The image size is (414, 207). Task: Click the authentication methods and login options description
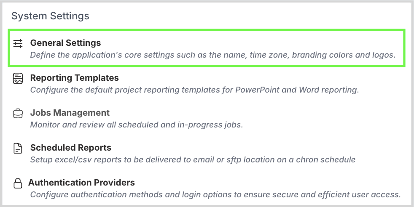point(215,194)
